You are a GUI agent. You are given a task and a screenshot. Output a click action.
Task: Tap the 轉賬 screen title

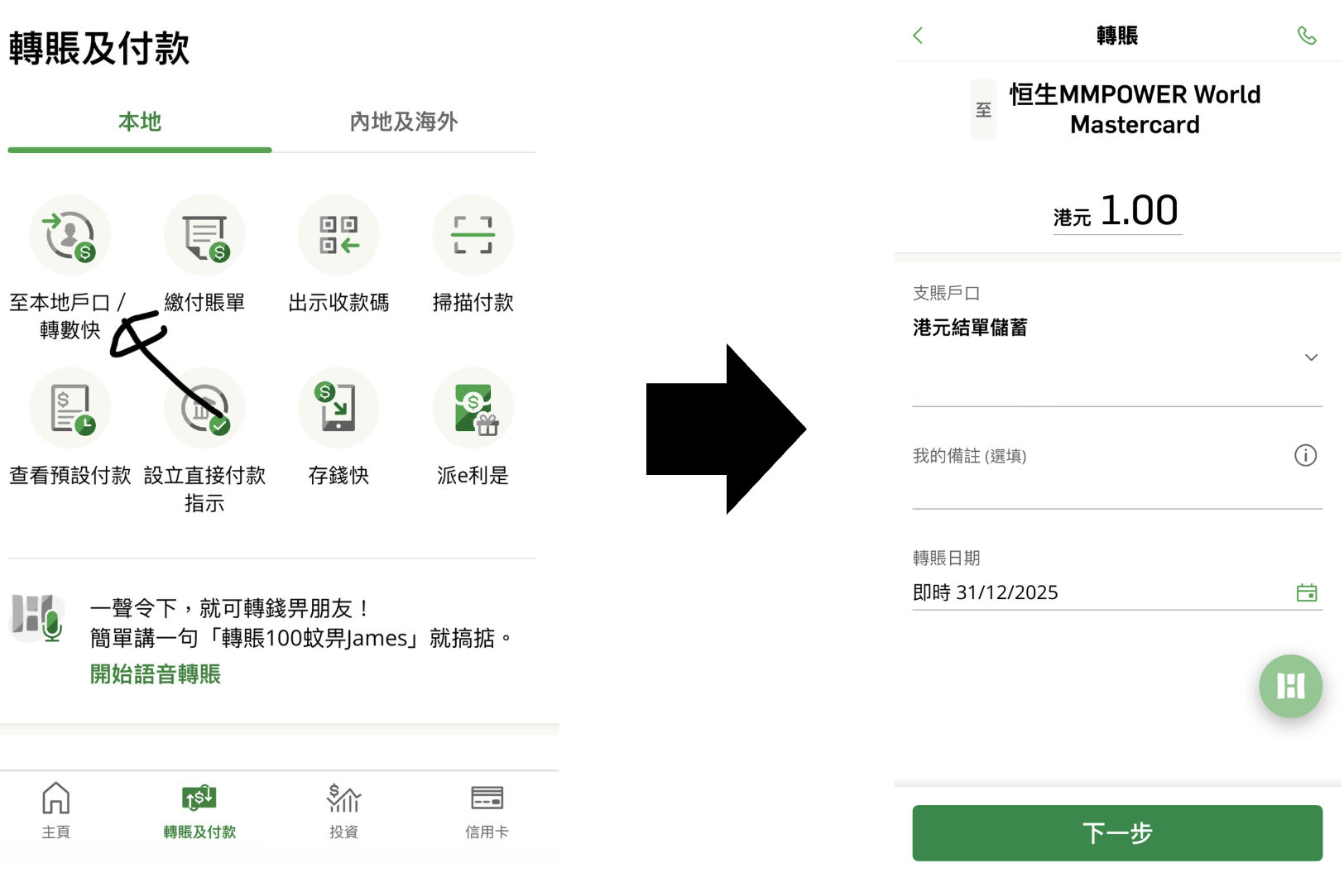click(x=1117, y=36)
